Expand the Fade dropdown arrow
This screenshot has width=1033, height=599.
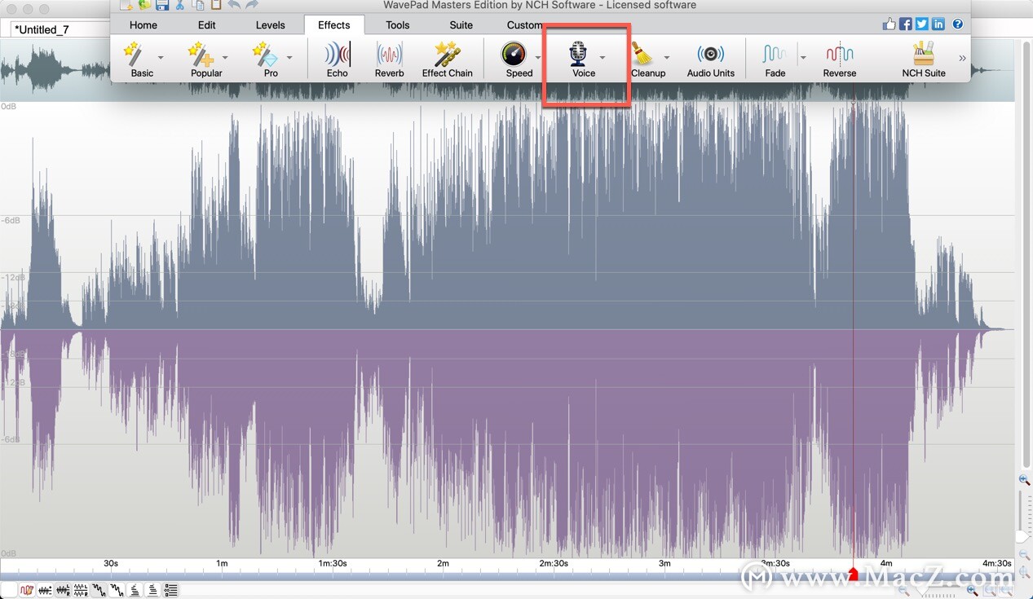click(803, 57)
